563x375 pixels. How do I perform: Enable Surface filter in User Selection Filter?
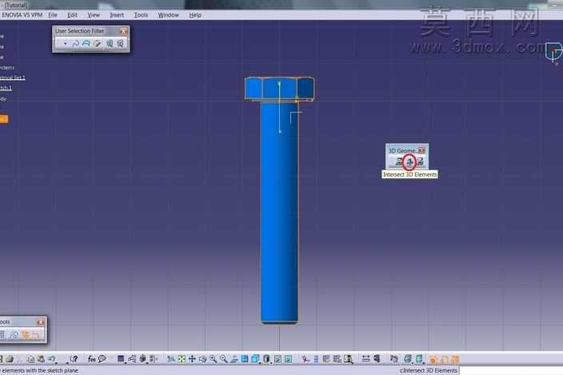pyautogui.click(x=86, y=43)
